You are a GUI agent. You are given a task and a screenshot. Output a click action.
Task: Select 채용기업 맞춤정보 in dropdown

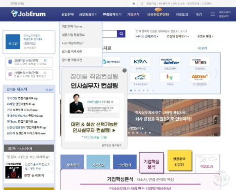81,35
